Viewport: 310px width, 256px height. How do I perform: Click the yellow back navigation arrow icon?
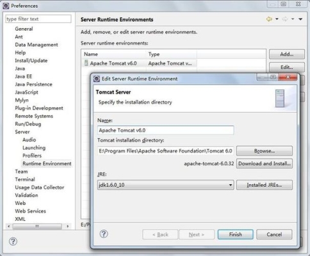[x=269, y=19]
